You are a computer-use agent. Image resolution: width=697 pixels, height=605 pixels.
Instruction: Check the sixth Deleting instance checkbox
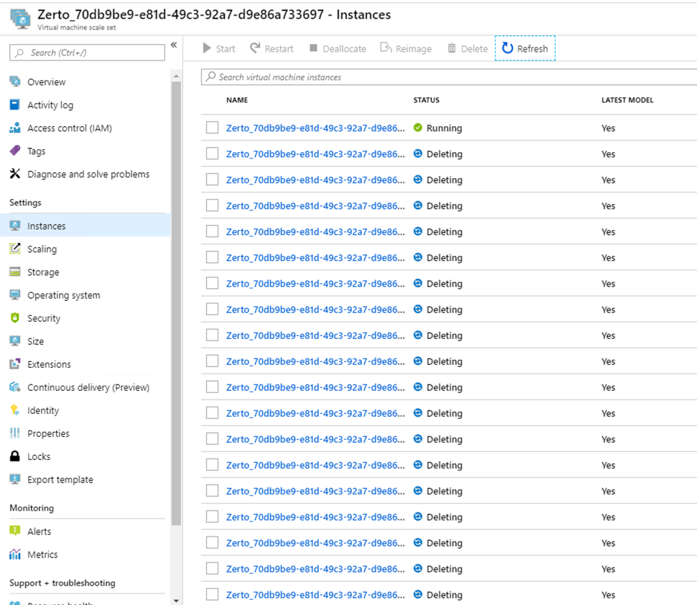pos(212,283)
